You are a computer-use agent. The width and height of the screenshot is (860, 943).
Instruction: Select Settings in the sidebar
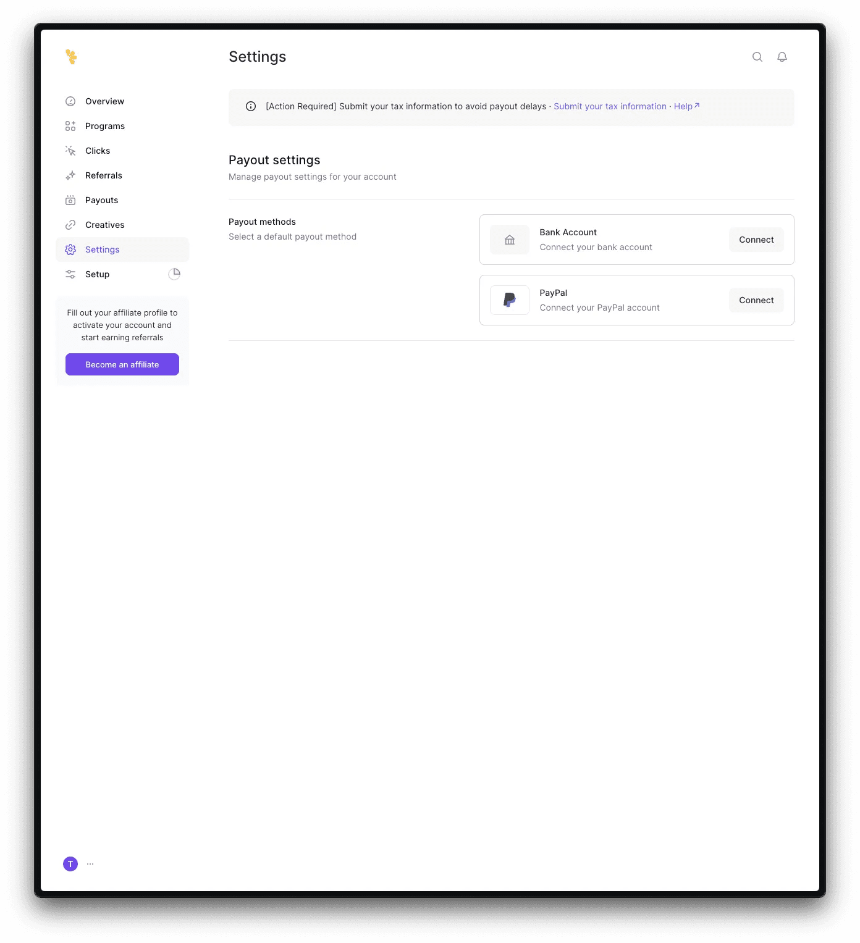[122, 249]
